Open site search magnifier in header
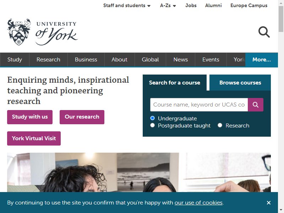Image resolution: width=284 pixels, height=213 pixels. [x=264, y=32]
